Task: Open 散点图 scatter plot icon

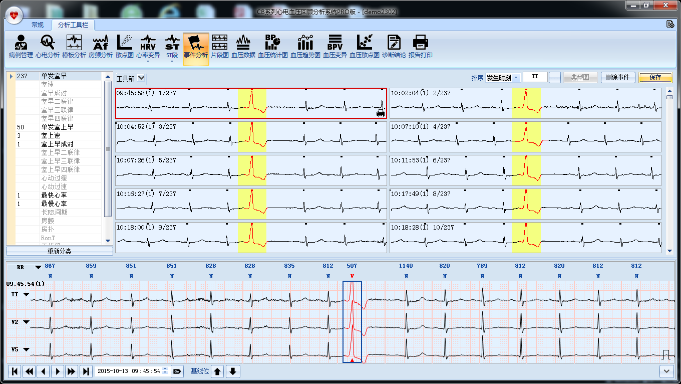Action: click(124, 47)
